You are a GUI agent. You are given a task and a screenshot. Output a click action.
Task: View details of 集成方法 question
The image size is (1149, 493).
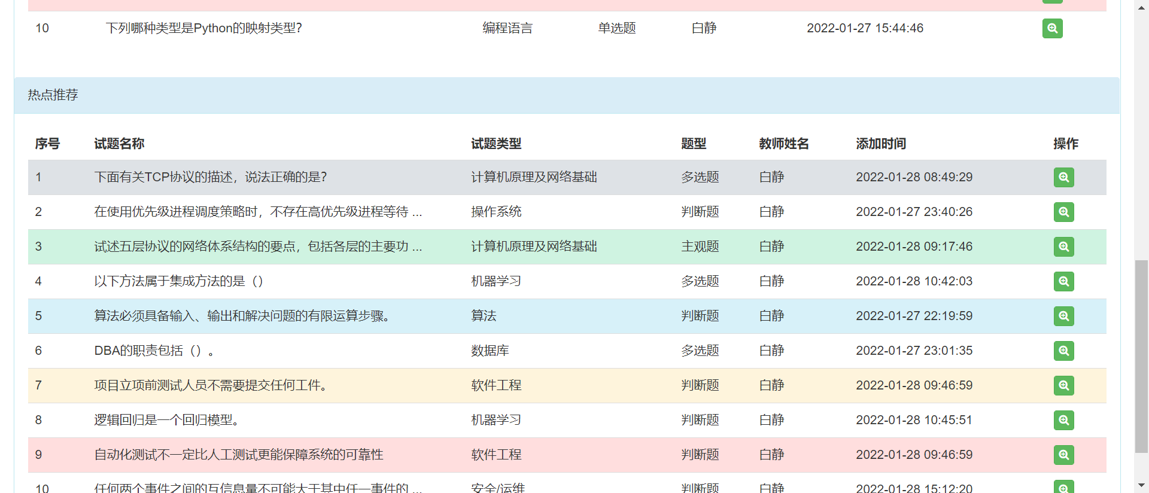[1063, 281]
